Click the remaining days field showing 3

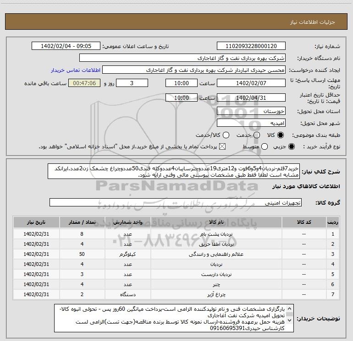tap(132, 83)
